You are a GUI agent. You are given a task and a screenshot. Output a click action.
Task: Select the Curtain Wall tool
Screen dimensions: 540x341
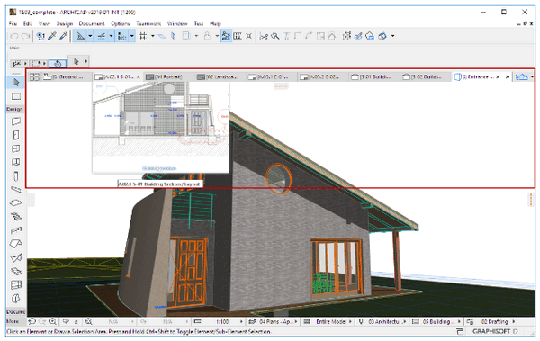16,162
